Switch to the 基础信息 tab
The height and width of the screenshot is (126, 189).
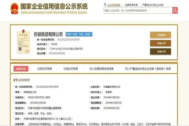point(21,69)
